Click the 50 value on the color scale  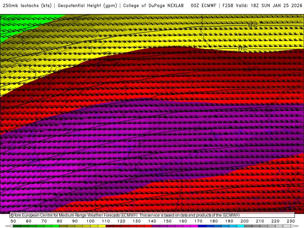[x=13, y=221]
